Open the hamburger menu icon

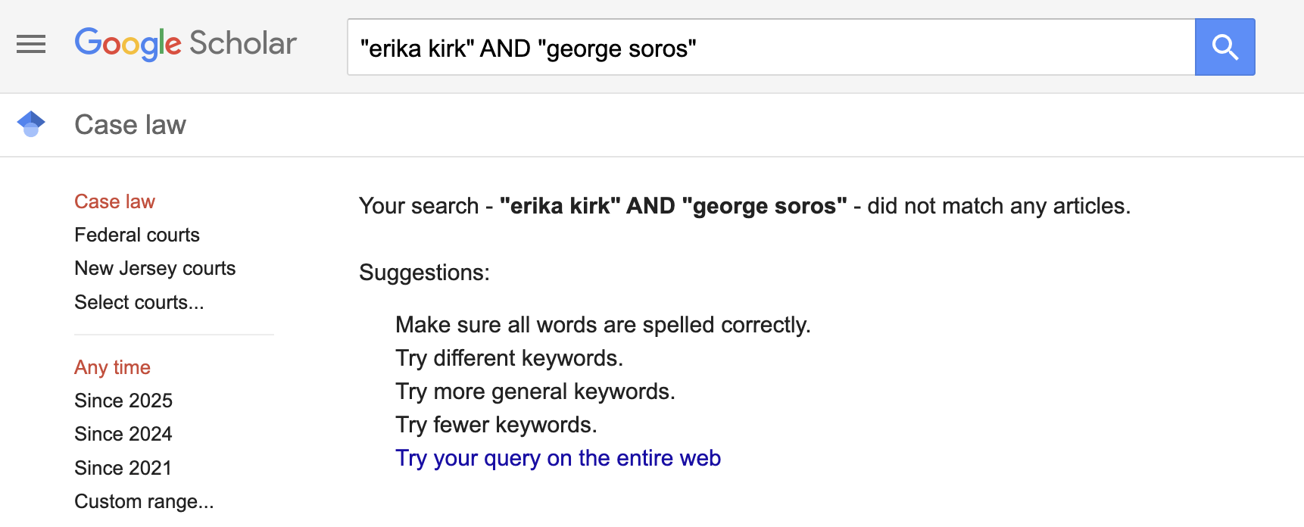[x=31, y=45]
